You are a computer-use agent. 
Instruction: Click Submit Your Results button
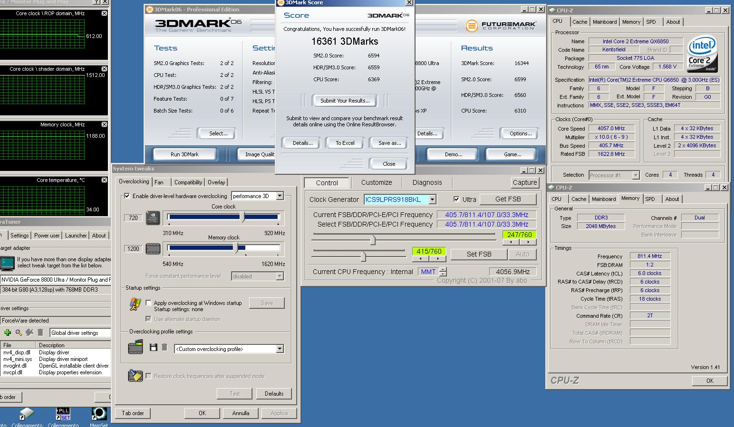345,101
